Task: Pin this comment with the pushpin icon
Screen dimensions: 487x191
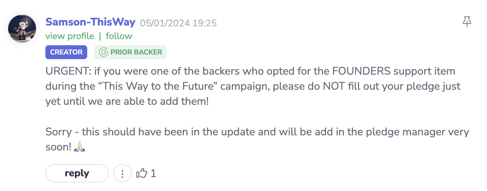Action: (467, 22)
